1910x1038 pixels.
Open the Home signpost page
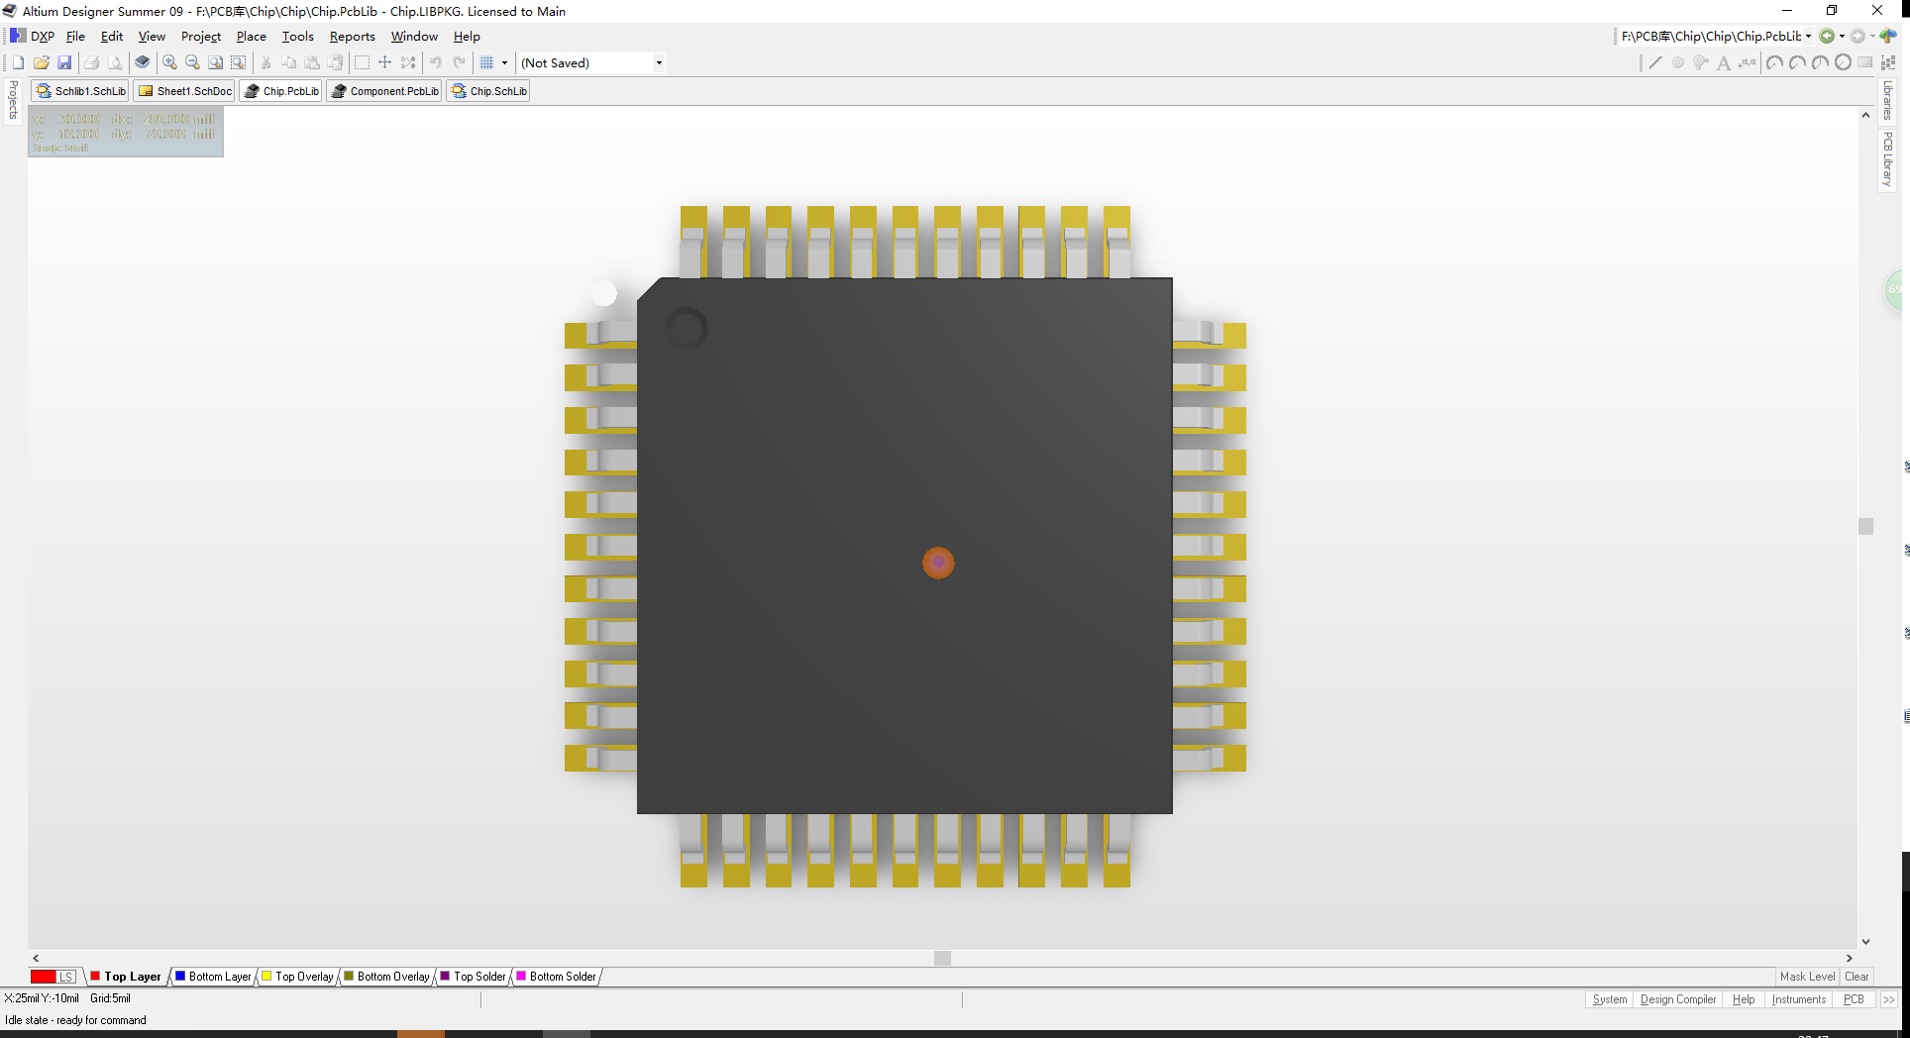[1888, 37]
